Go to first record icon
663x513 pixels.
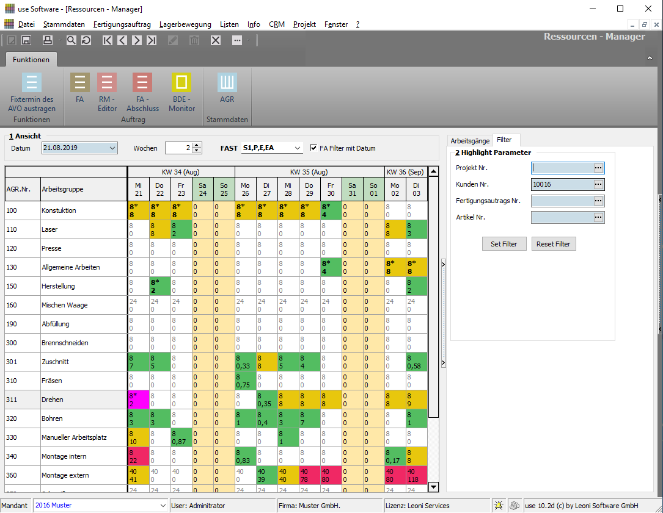(x=108, y=40)
